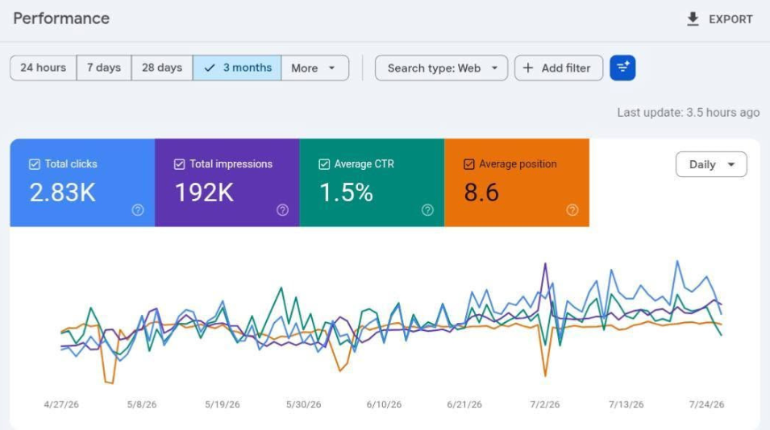This screenshot has height=430, width=770.
Task: Click the 7/2/26 spike on chart
Action: click(x=545, y=265)
